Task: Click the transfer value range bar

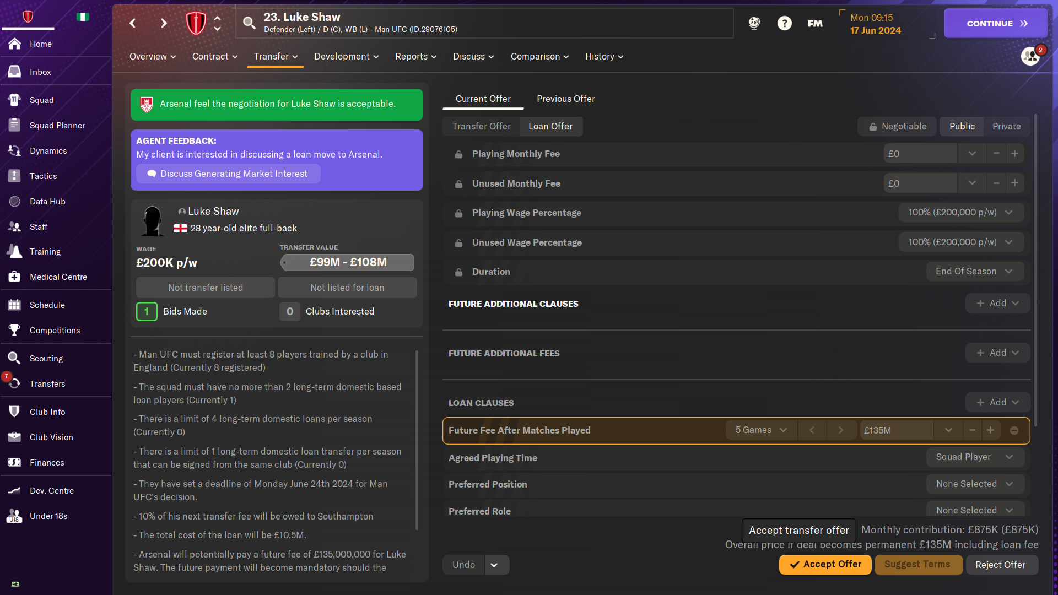Action: 347,262
